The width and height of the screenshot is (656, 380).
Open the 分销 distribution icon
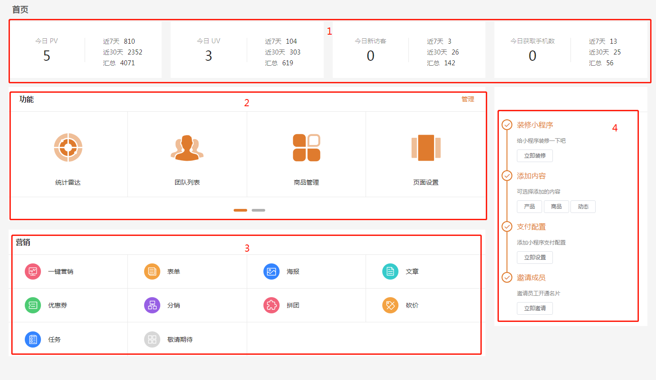(x=152, y=305)
